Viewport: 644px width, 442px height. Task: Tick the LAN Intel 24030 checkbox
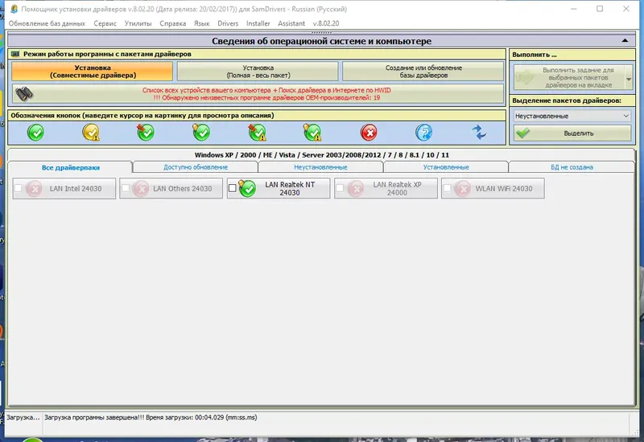click(x=18, y=188)
